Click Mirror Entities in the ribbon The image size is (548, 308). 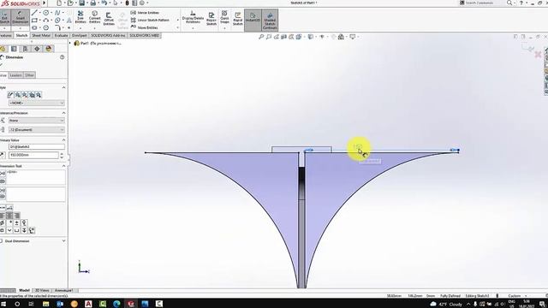pos(145,13)
